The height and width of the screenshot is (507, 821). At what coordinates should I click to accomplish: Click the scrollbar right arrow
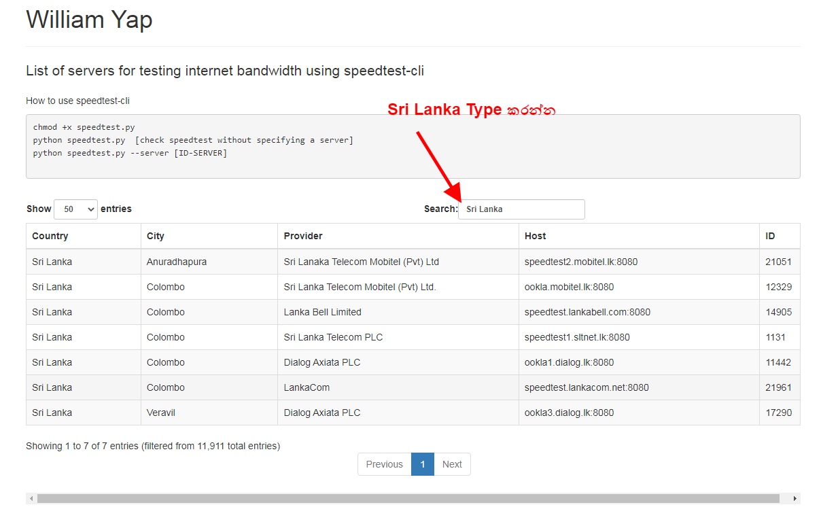[x=795, y=498]
